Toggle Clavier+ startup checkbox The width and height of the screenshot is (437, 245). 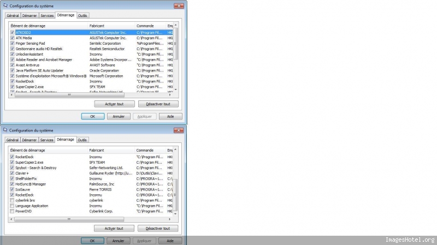(x=12, y=173)
